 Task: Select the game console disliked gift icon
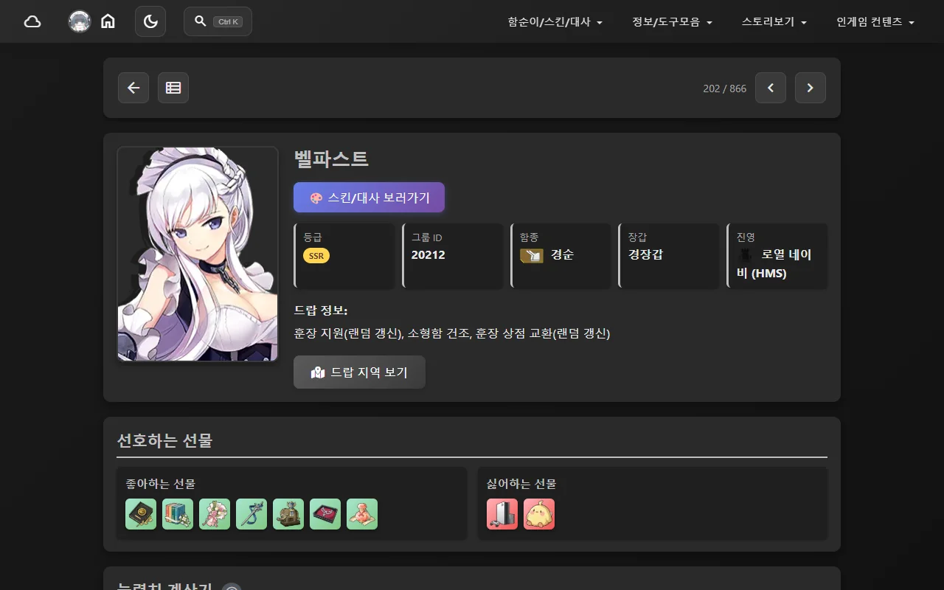(502, 514)
